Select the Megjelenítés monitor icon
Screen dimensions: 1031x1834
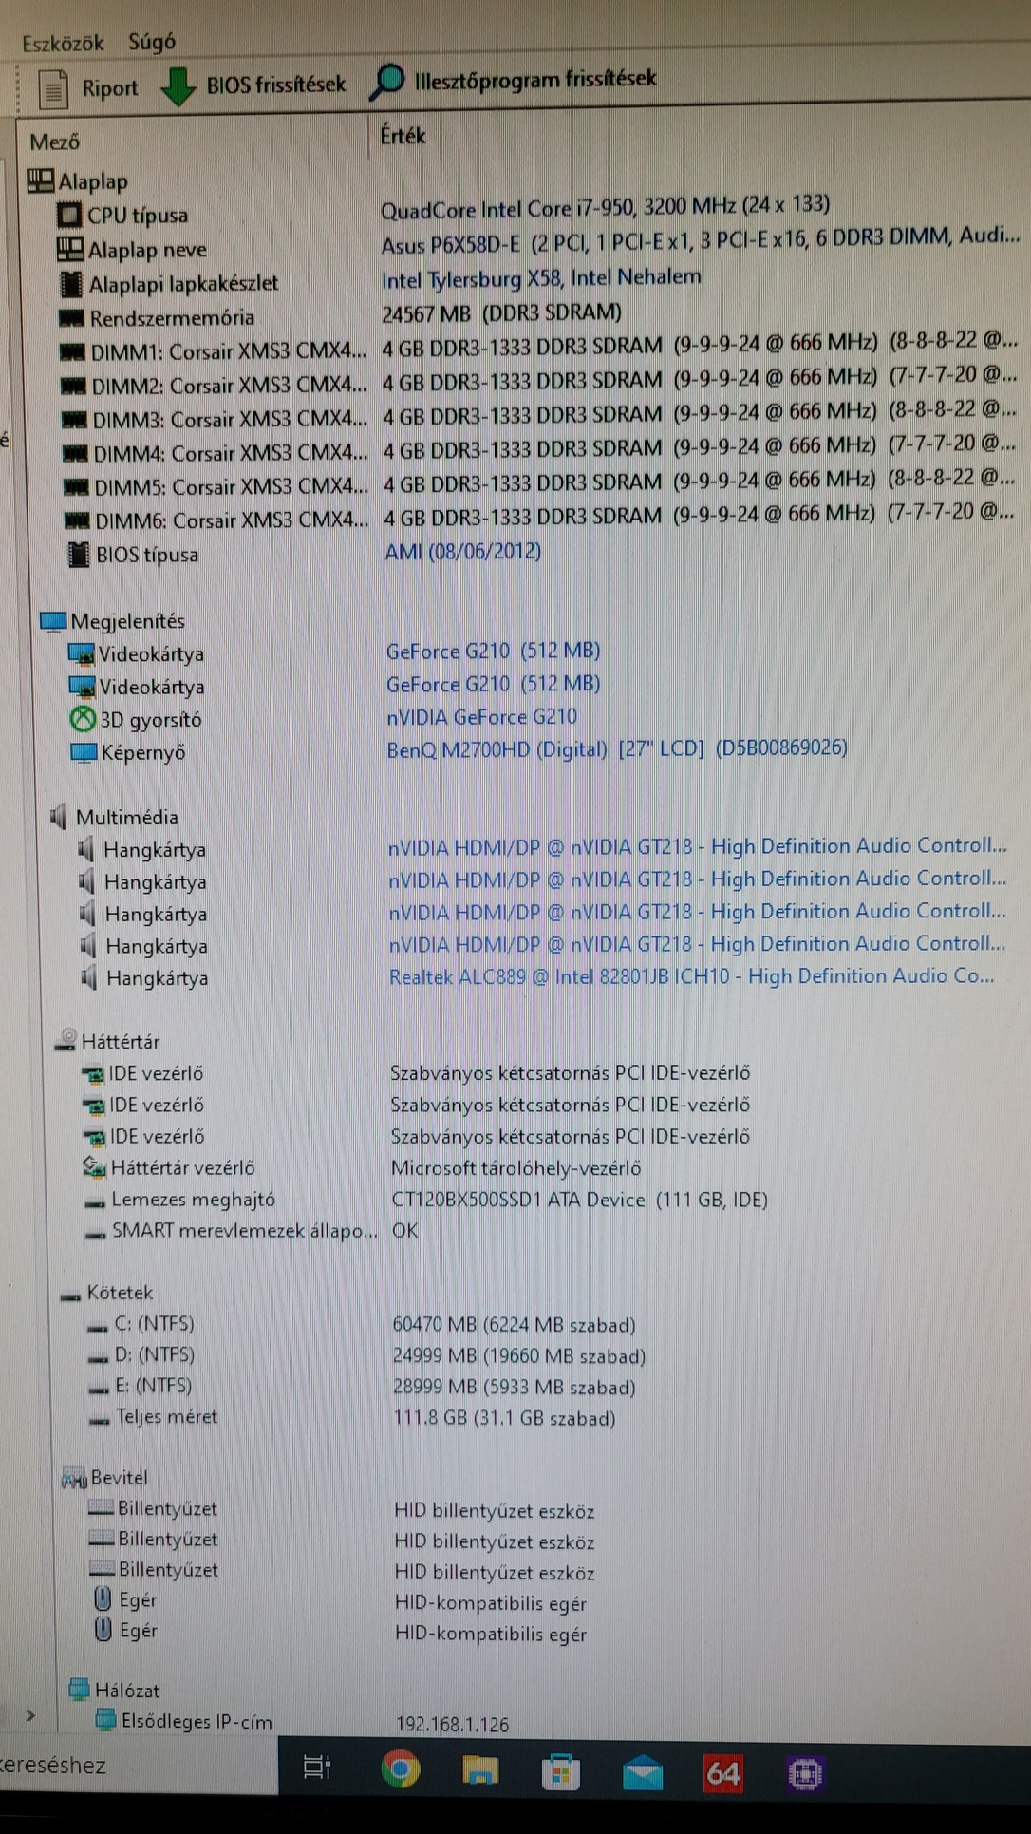[52, 621]
